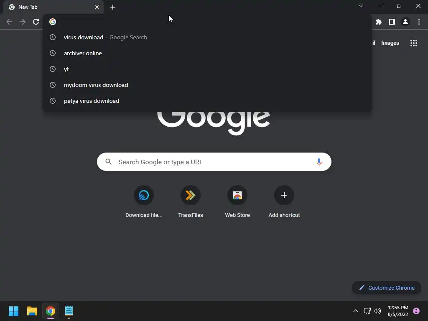Choose 'archiver online' suggestion
This screenshot has height=321, width=428.
click(207, 53)
